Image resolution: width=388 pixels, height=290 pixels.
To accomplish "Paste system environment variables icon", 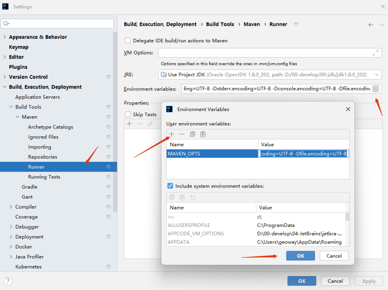I will (182, 197).
